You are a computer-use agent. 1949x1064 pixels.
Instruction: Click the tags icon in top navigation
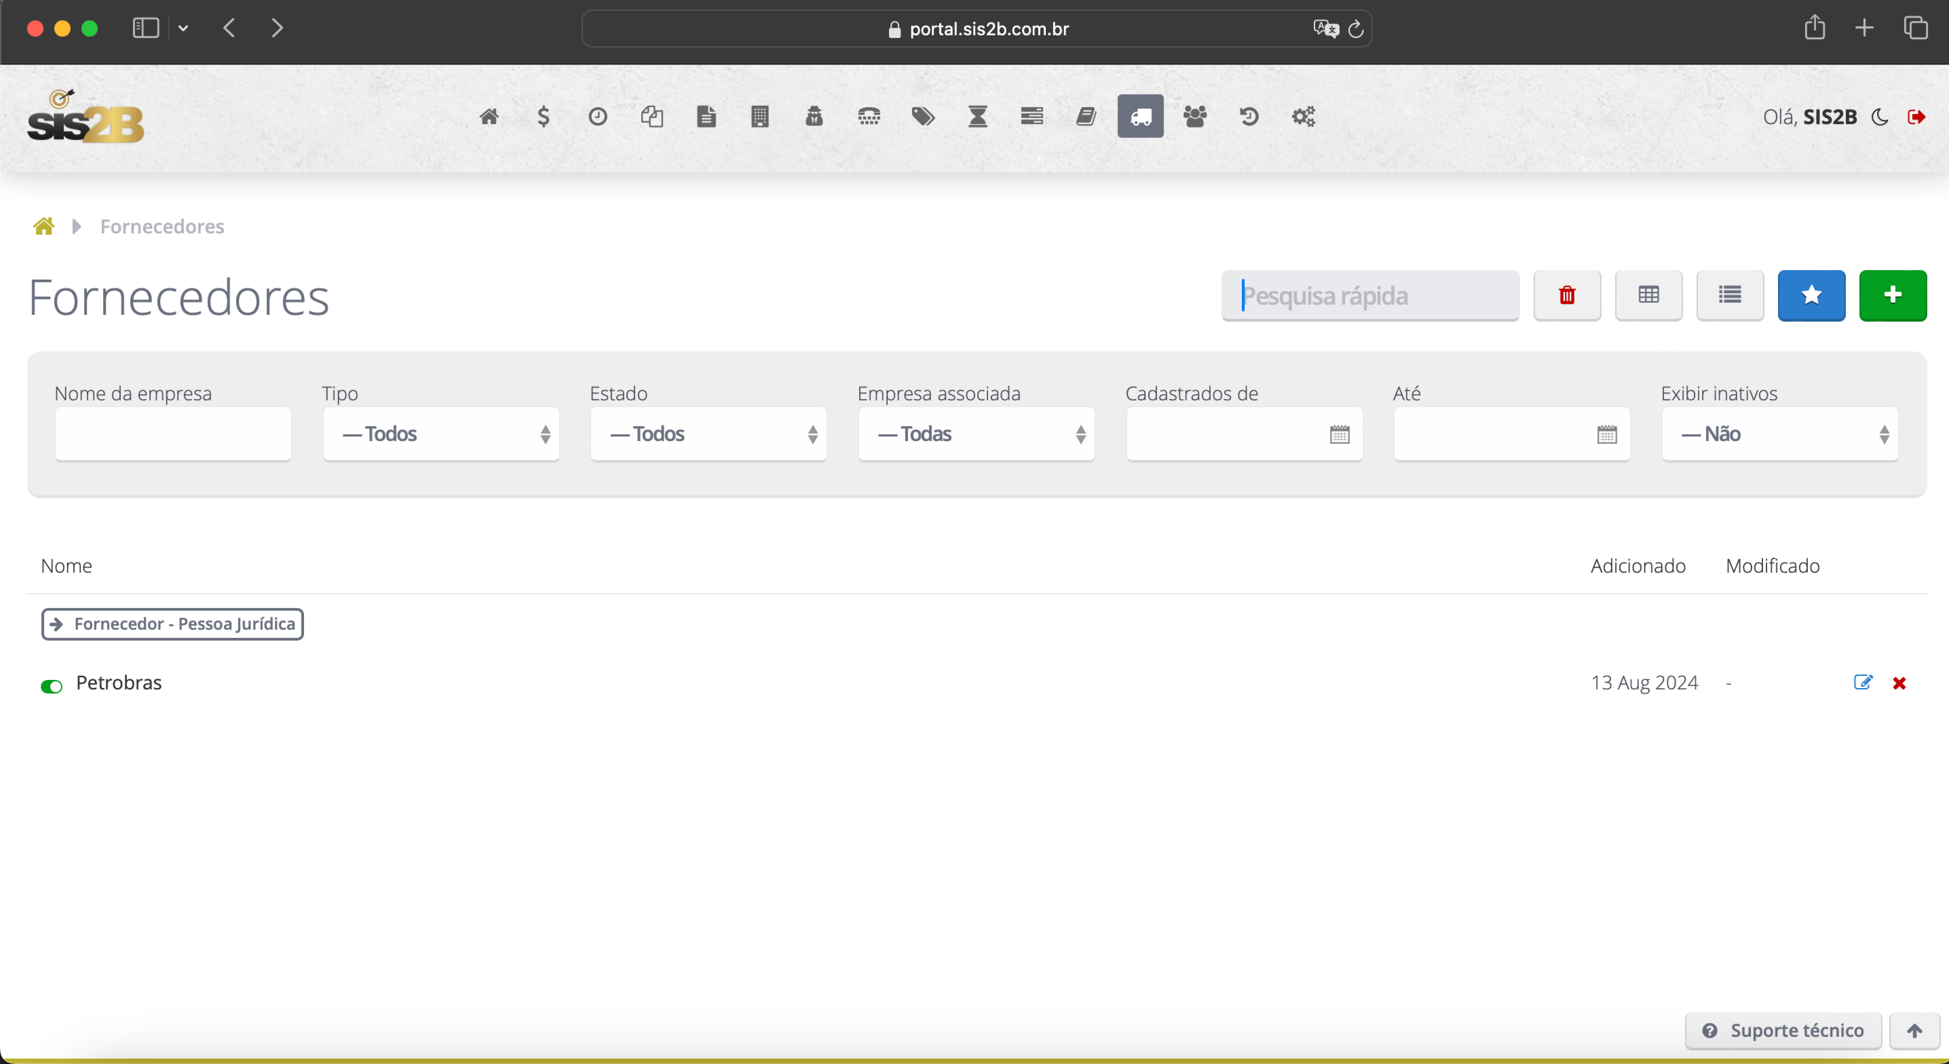tap(922, 116)
